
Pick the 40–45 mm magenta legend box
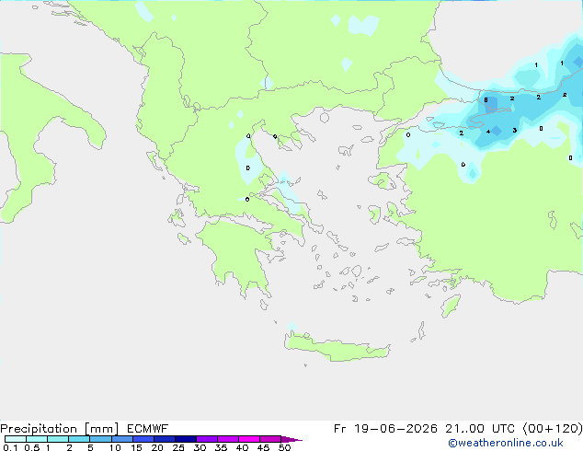[x=249, y=439]
